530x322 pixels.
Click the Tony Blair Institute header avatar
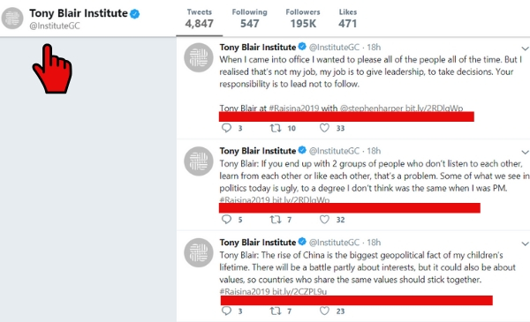tap(12, 19)
